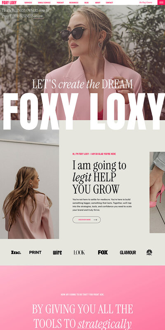Click the Wire press logo

[57, 252]
